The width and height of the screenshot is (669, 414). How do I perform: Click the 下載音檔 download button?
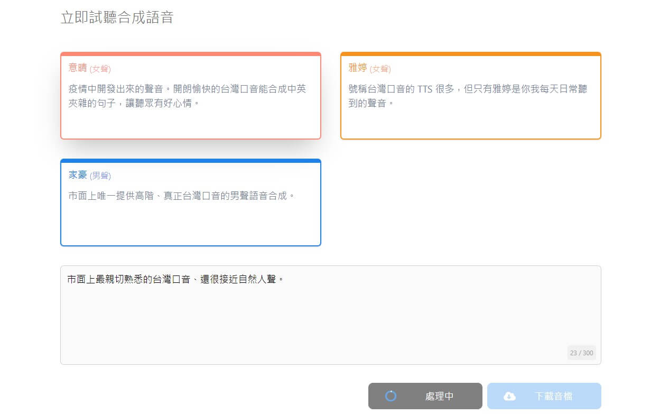coord(544,396)
